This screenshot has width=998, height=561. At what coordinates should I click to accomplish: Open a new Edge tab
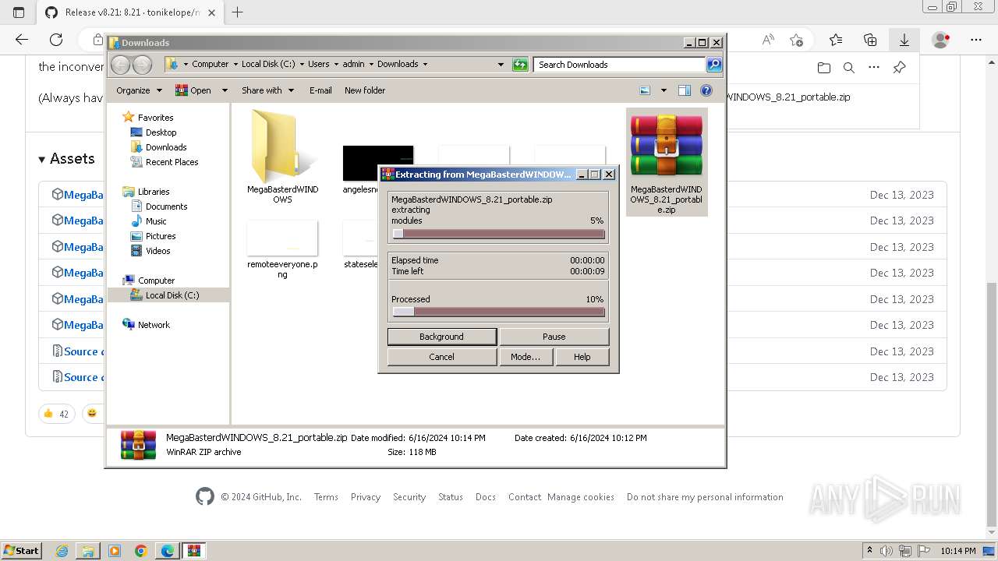click(x=238, y=12)
